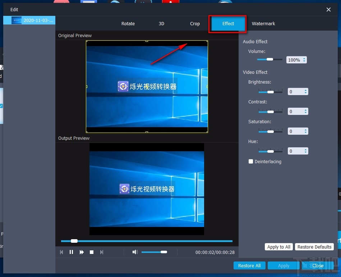Open the Watermark tab

click(263, 23)
